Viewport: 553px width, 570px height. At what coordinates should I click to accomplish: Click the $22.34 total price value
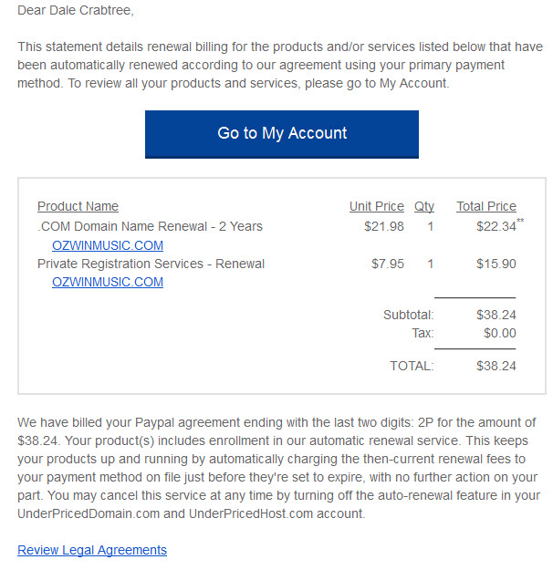496,226
